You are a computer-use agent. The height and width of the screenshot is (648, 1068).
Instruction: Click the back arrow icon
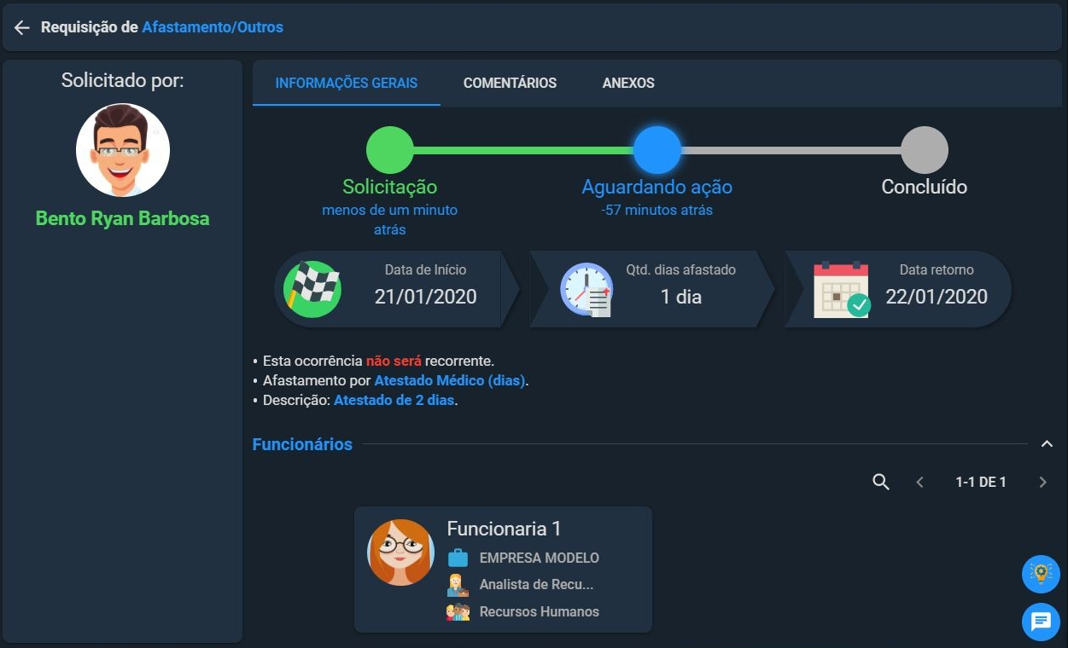click(x=22, y=27)
